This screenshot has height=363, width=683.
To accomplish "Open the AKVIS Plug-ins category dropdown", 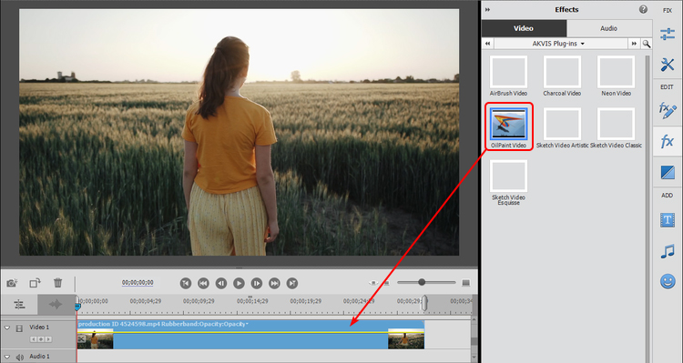I will (x=561, y=44).
